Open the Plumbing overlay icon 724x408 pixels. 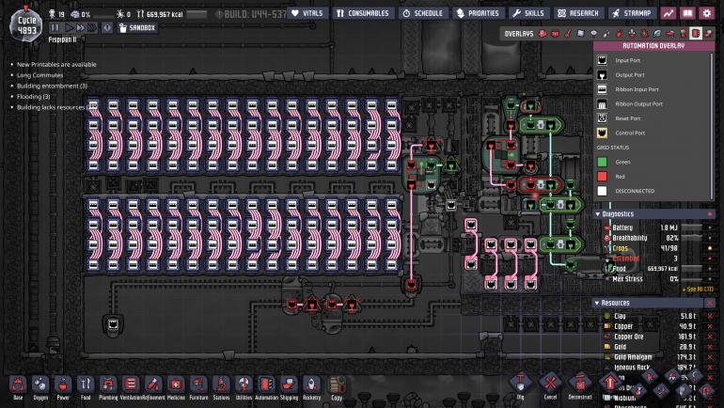606,33
